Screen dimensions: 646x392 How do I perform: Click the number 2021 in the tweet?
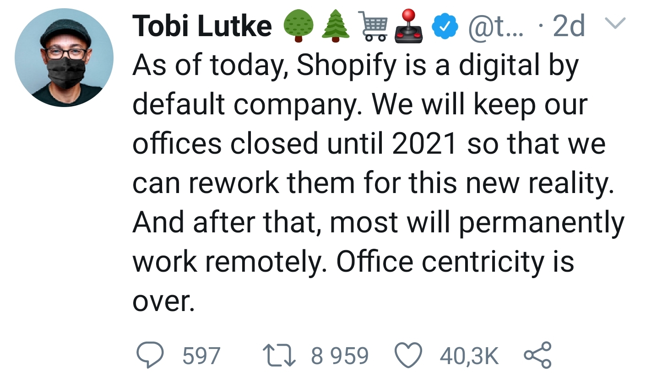click(425, 144)
